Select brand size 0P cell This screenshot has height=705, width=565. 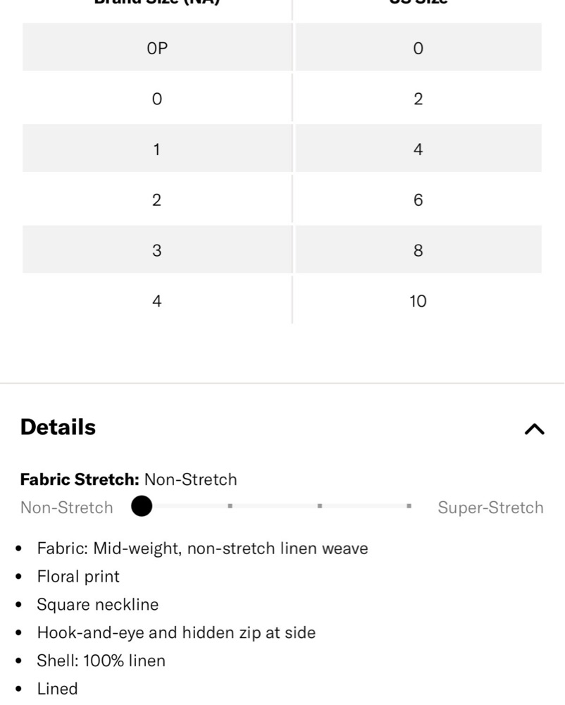(157, 47)
